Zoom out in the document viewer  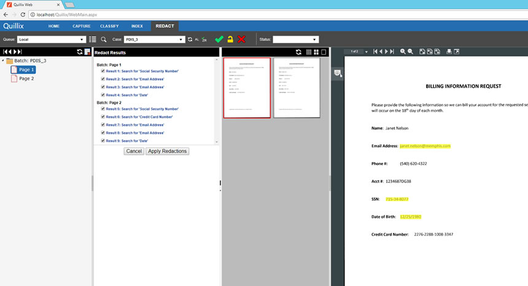(x=410, y=52)
